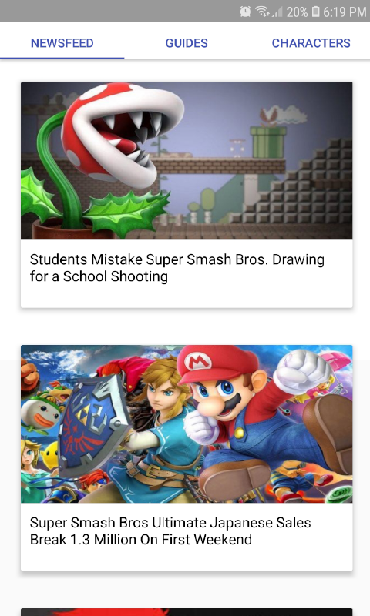Image resolution: width=370 pixels, height=616 pixels.
Task: Open the partially visible third article card
Action: [187, 612]
